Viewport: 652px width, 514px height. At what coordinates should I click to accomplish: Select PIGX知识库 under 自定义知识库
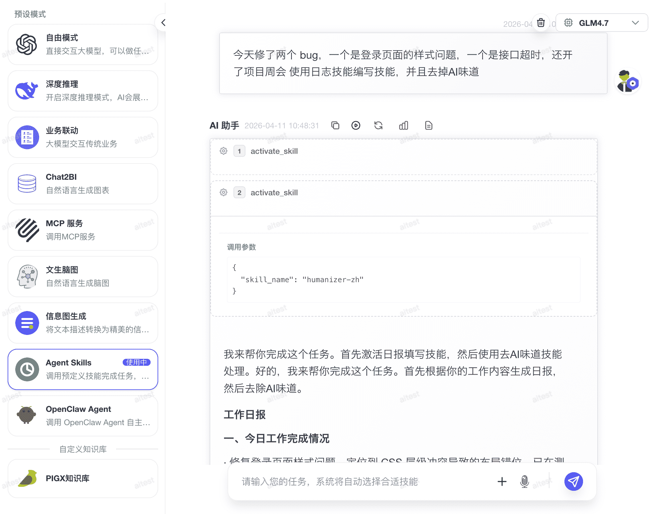[83, 478]
